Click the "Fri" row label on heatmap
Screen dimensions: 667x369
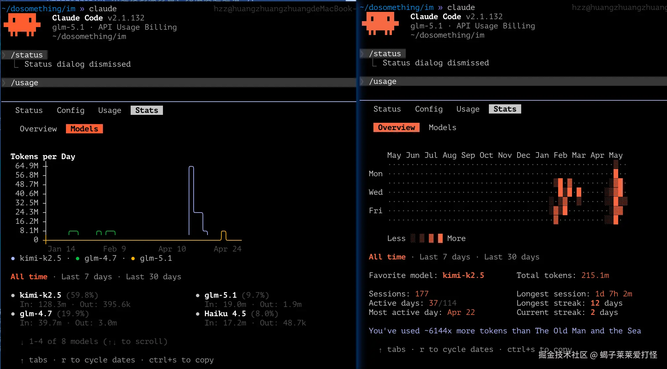[376, 211]
